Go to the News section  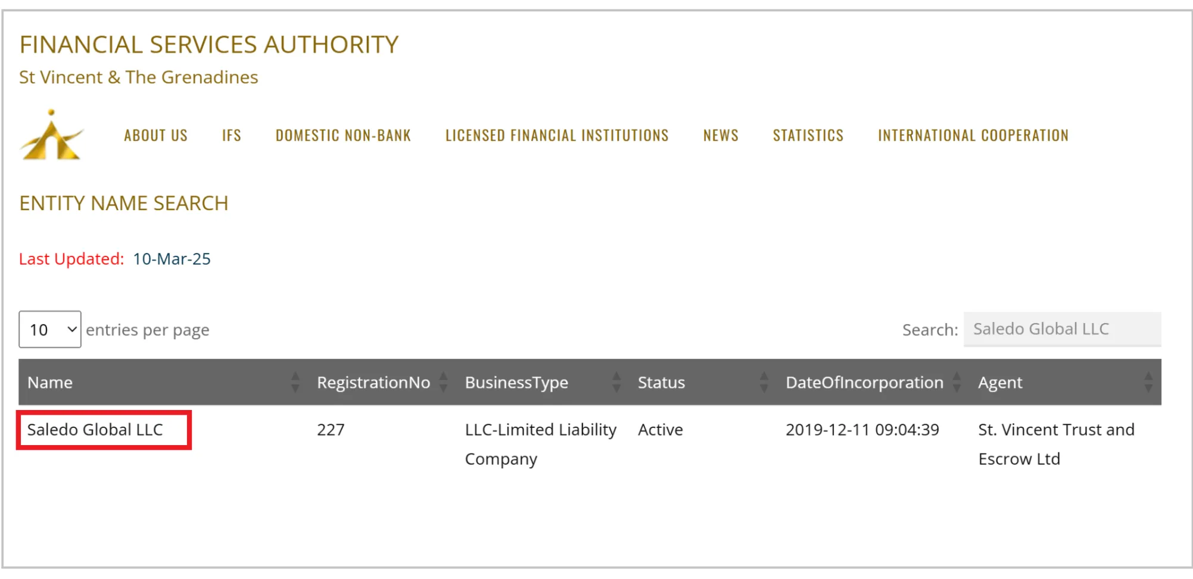pyautogui.click(x=721, y=136)
